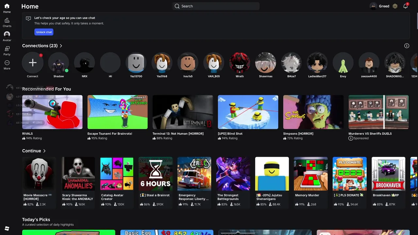Image resolution: width=418 pixels, height=235 pixels.
Task: Open Movie Massacre [HORROR] thumbnail
Action: pyautogui.click(x=39, y=174)
